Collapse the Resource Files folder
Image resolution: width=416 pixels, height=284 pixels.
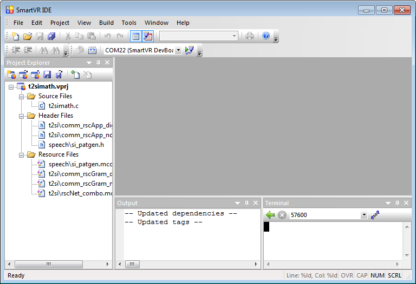21,155
